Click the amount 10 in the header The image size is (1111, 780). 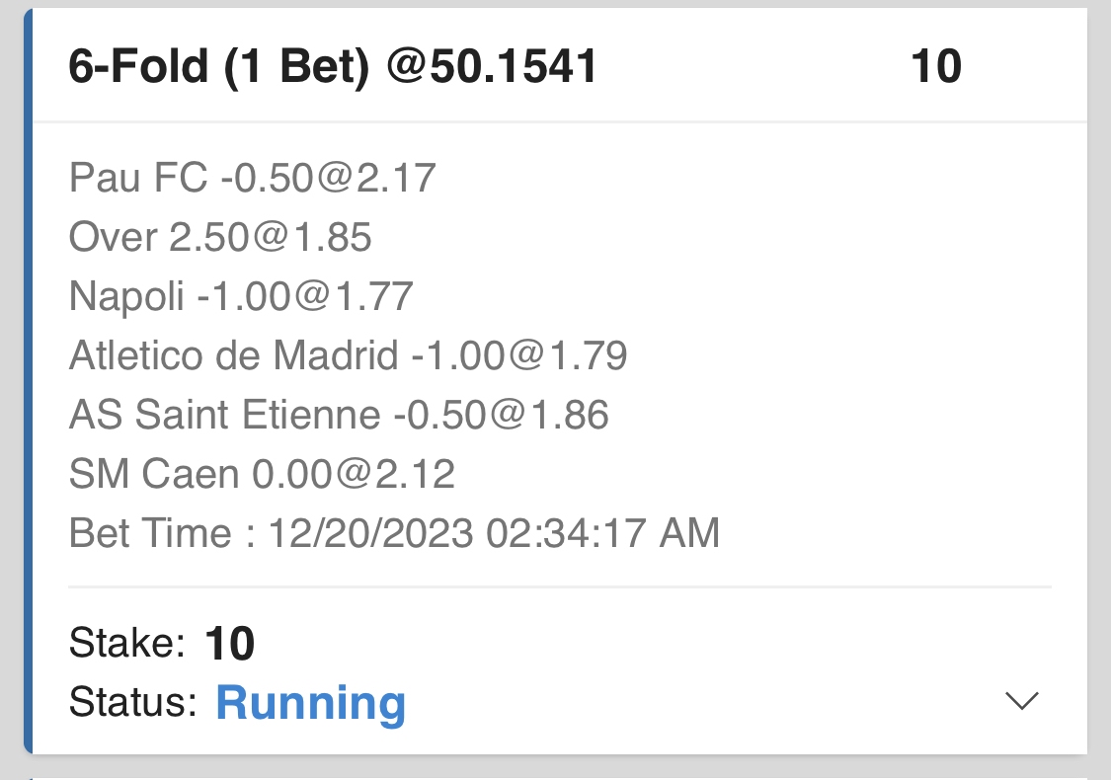(935, 67)
